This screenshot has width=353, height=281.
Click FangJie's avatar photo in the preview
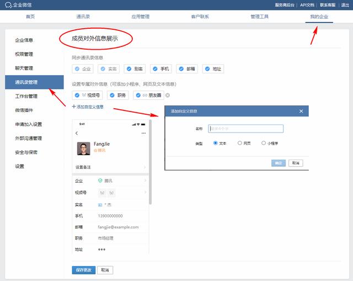[x=83, y=149]
